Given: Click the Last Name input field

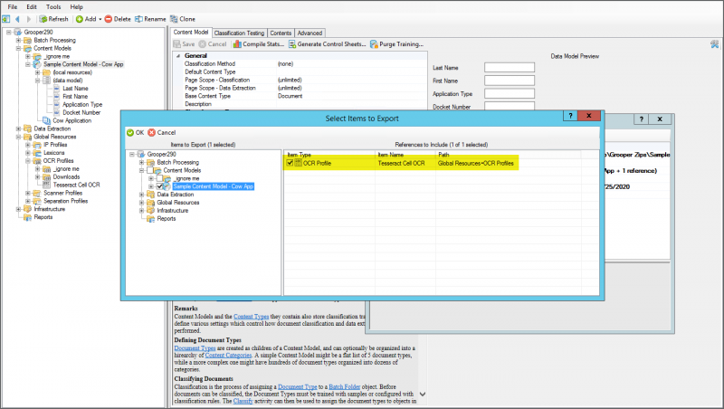Looking at the screenshot, I should point(510,67).
